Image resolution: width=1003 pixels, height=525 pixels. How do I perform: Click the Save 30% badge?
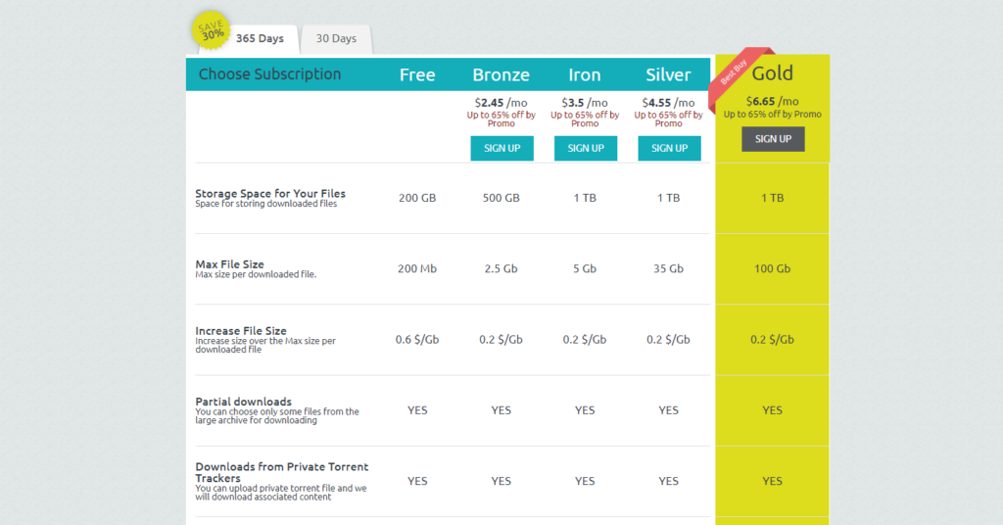(x=211, y=30)
